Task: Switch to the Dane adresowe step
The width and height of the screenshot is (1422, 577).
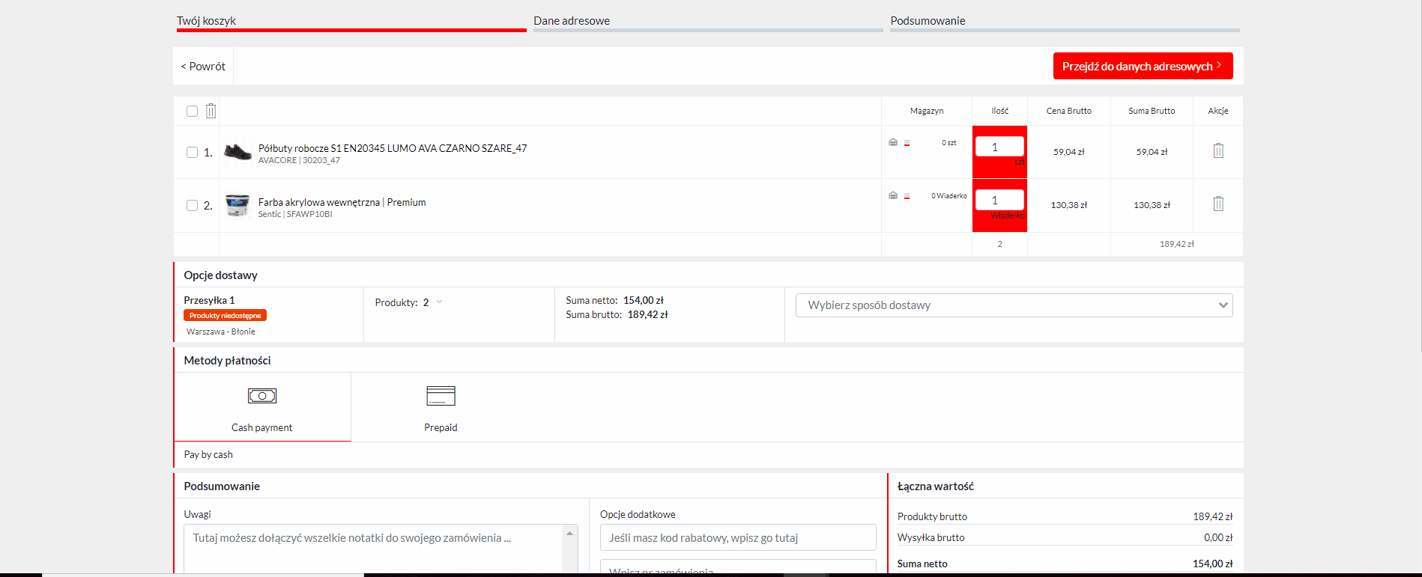Action: 572,21
